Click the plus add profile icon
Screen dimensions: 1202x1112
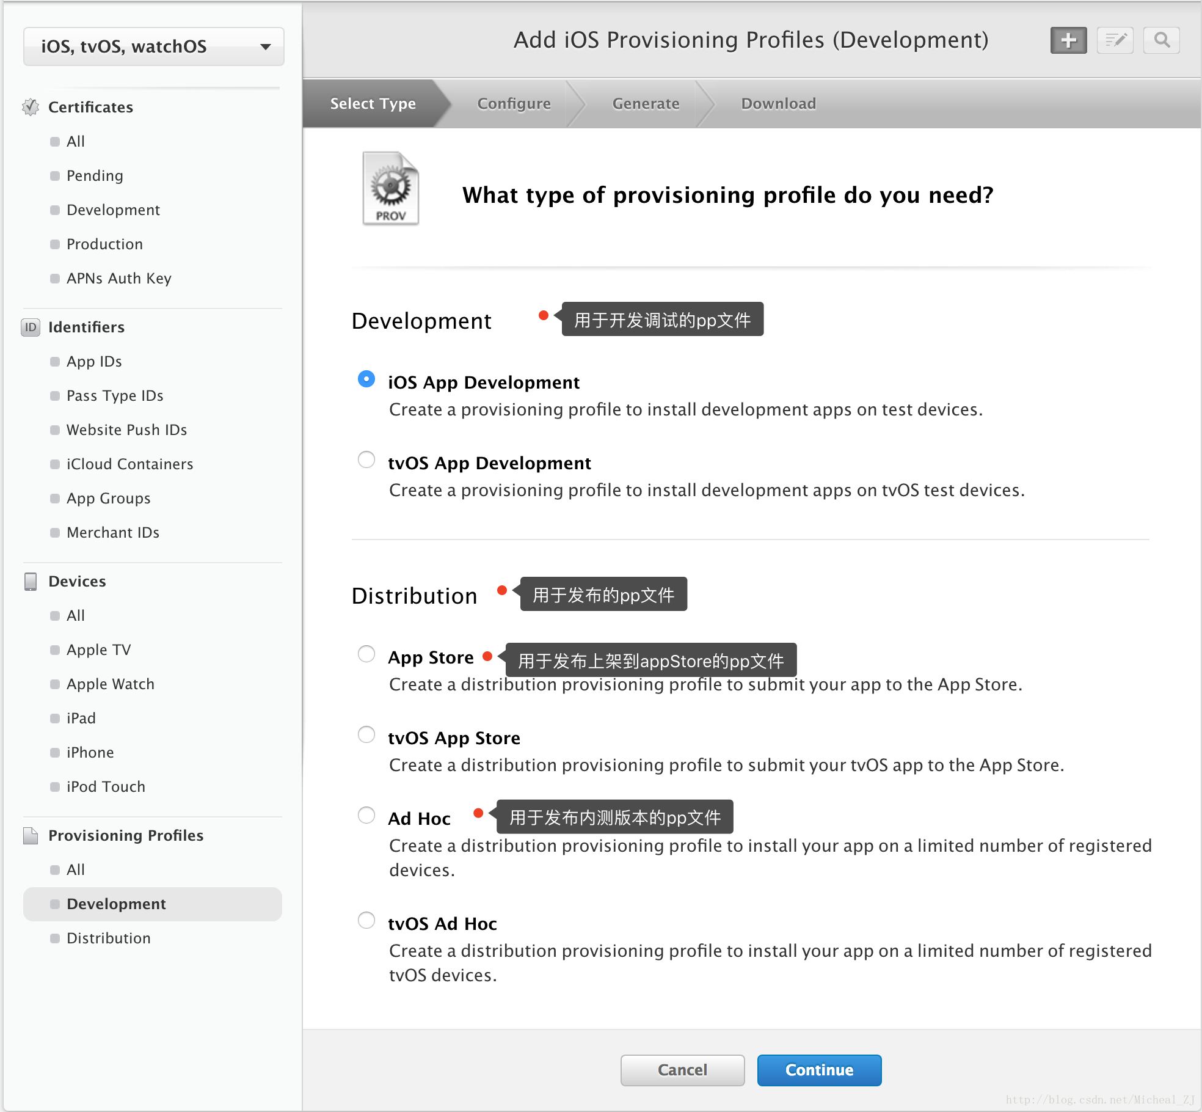[1068, 40]
